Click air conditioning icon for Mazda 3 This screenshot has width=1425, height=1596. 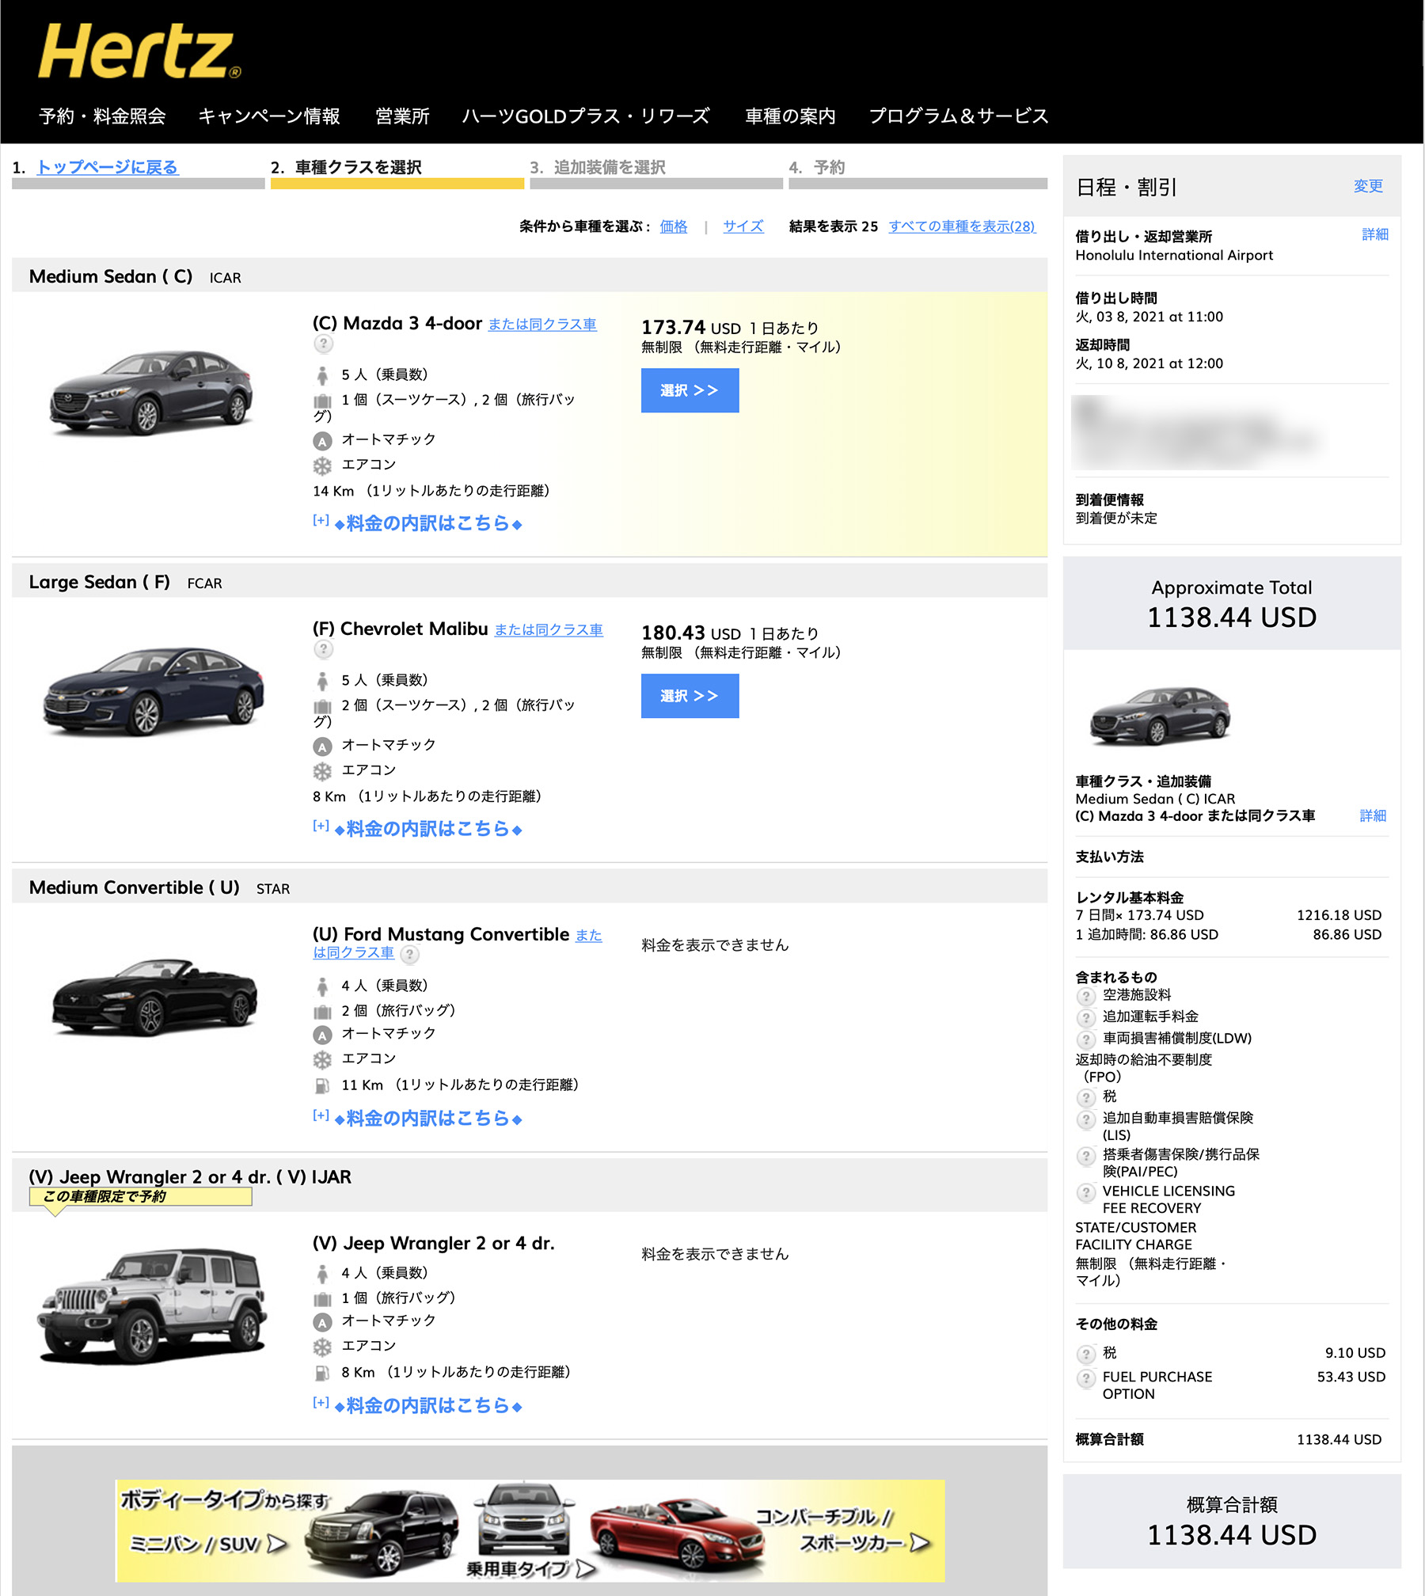pyautogui.click(x=322, y=465)
